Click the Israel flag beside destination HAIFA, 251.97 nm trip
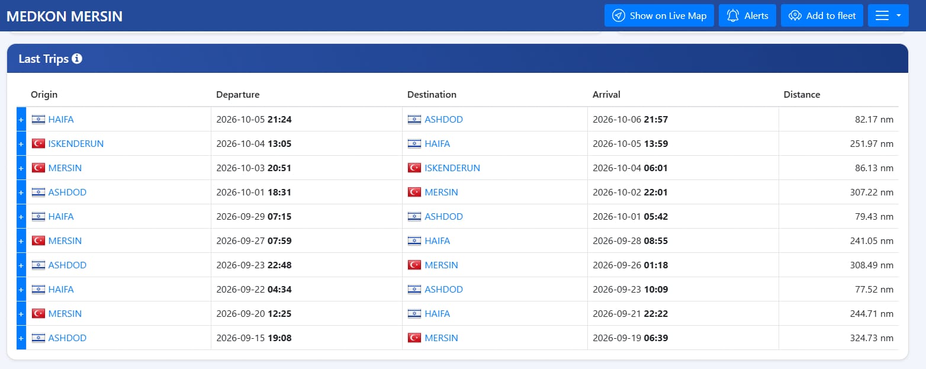 [414, 144]
